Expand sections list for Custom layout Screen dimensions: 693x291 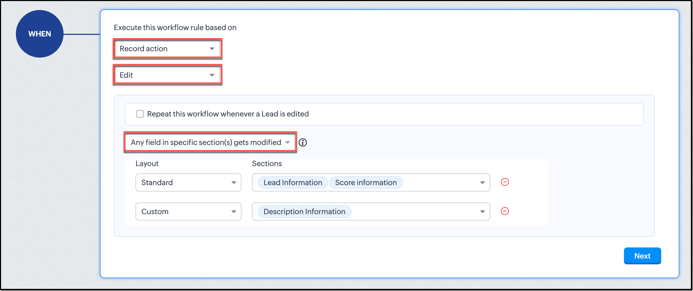tap(482, 212)
